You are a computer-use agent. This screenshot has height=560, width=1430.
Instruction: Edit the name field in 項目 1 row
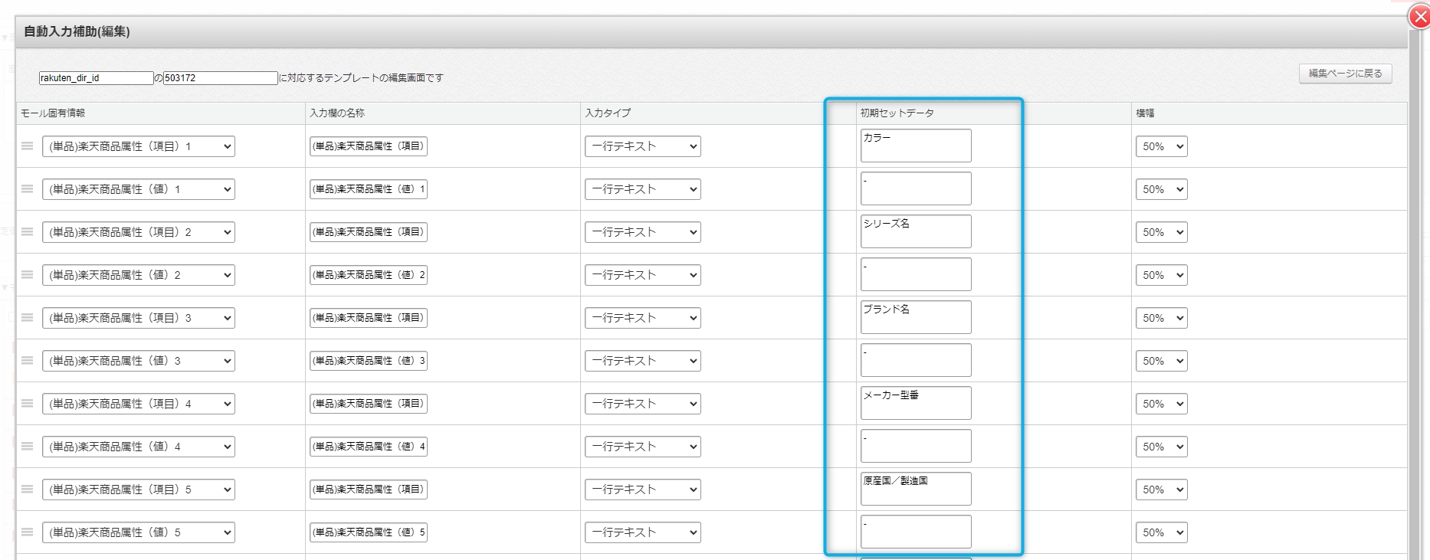tap(369, 146)
